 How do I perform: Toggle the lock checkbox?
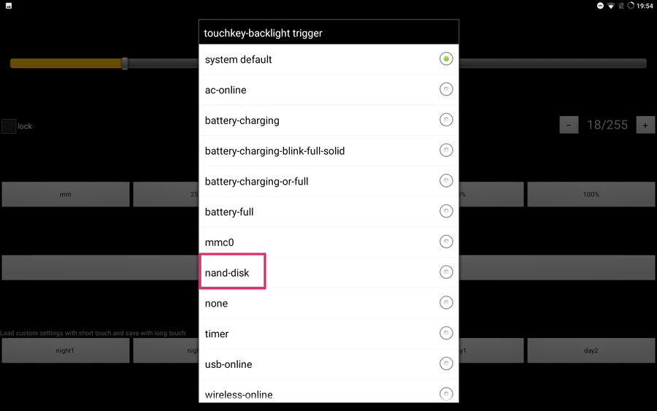pos(9,126)
